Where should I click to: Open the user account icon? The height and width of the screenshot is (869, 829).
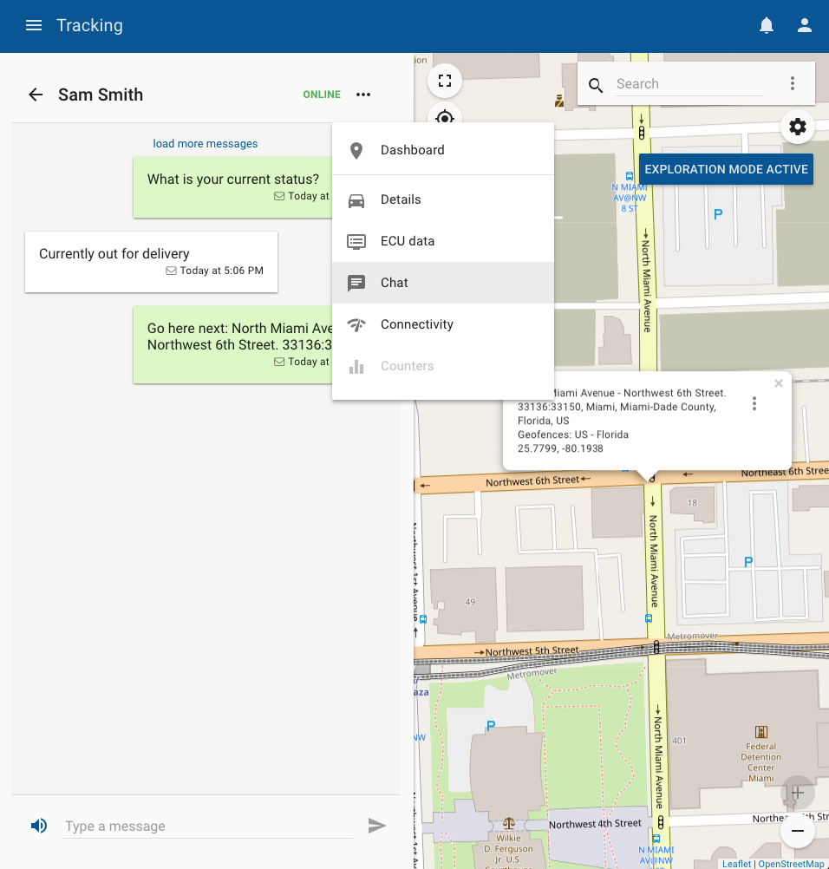(805, 25)
